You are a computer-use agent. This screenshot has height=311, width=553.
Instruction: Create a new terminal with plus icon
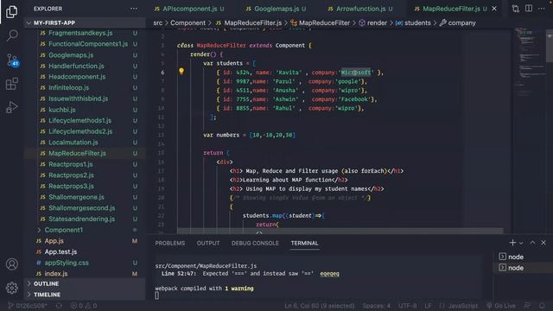click(512, 243)
